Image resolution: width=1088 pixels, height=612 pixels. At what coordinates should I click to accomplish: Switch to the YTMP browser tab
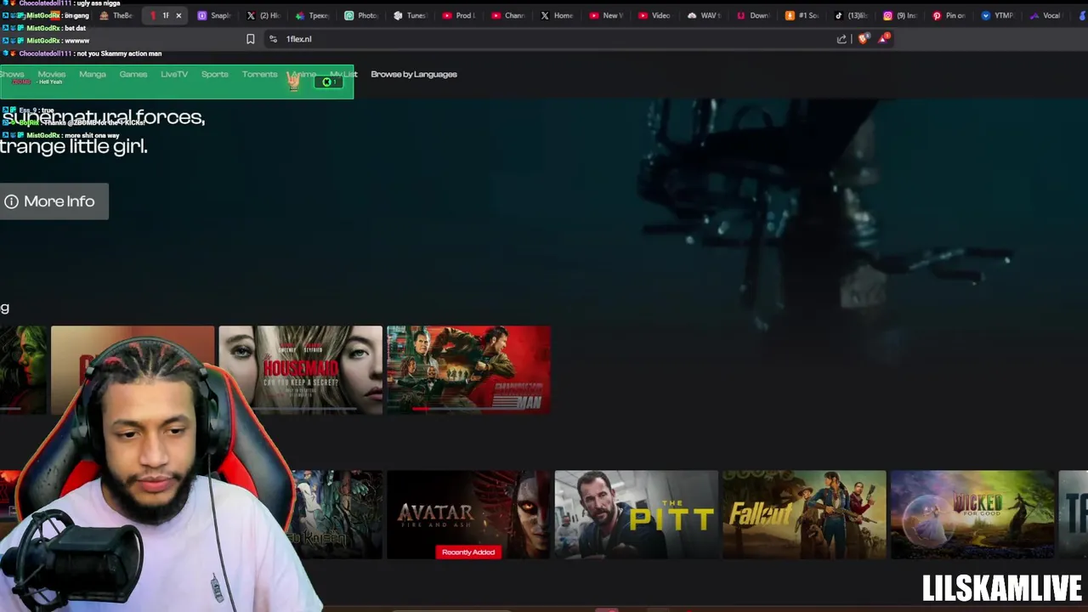(998, 15)
